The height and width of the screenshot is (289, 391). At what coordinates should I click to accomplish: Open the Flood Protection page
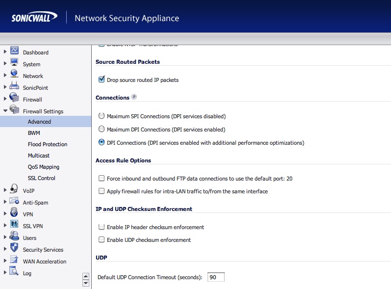[48, 144]
